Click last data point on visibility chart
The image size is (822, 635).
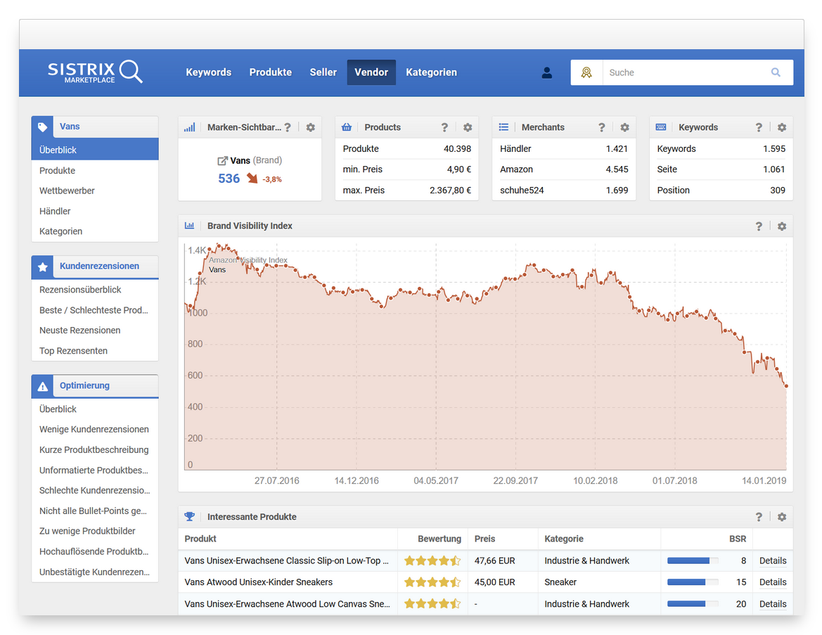[x=786, y=386]
